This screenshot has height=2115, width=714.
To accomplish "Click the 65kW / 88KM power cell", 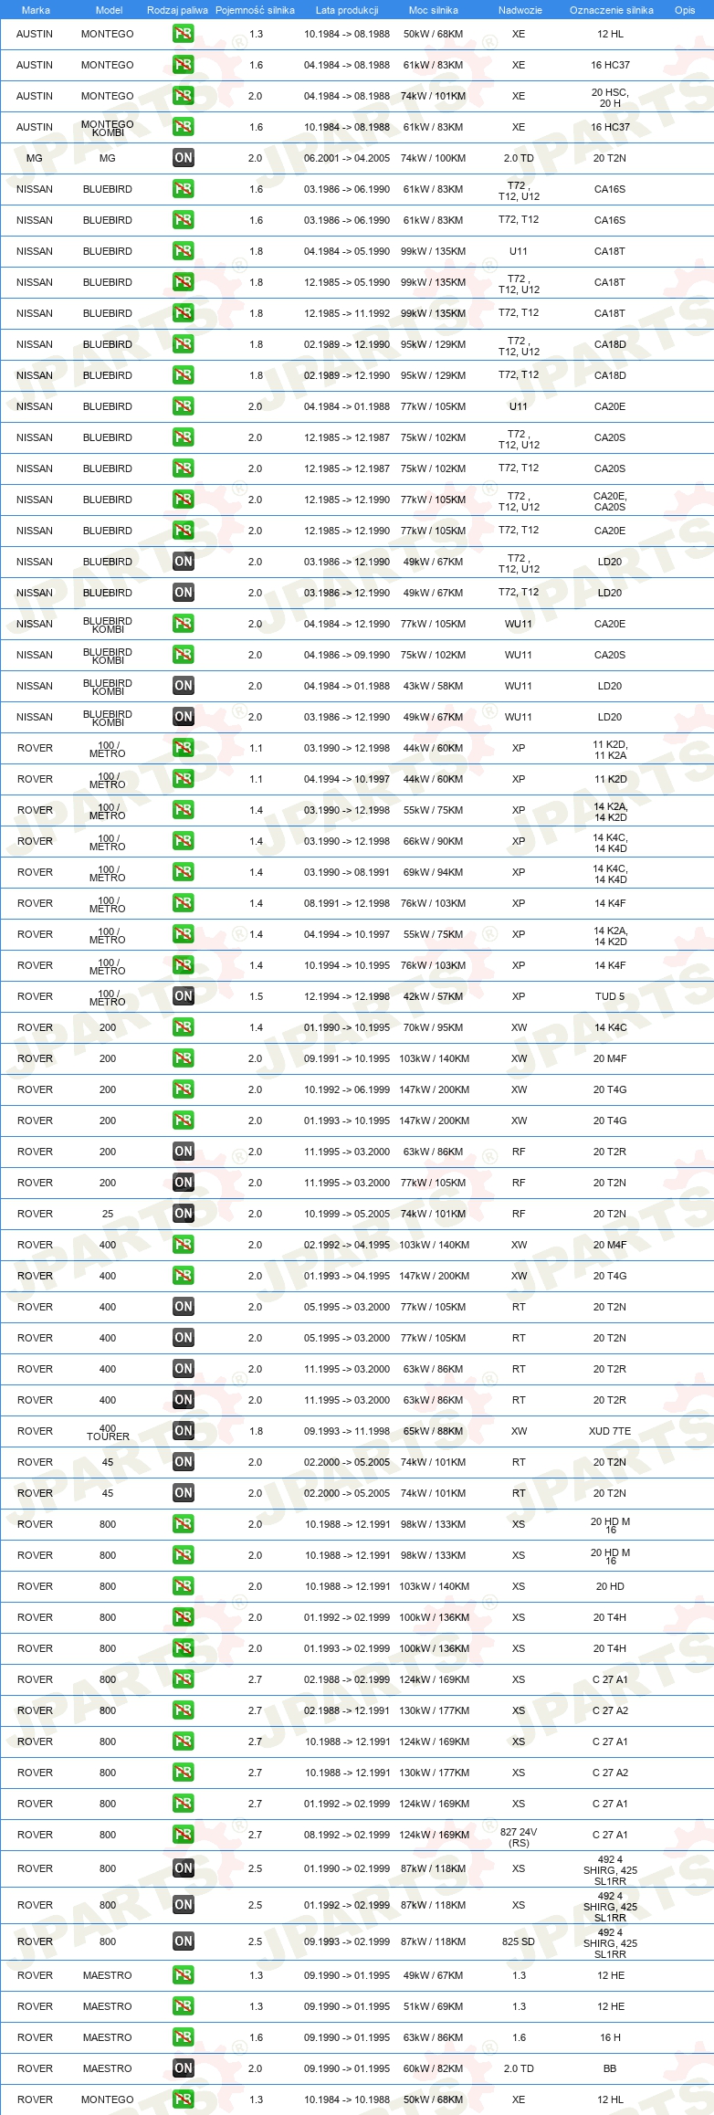I will tap(433, 1431).
